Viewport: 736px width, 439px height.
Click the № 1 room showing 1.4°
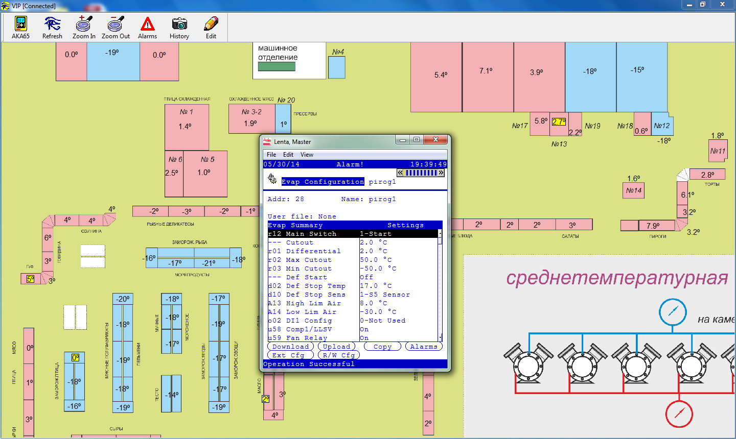pos(187,127)
